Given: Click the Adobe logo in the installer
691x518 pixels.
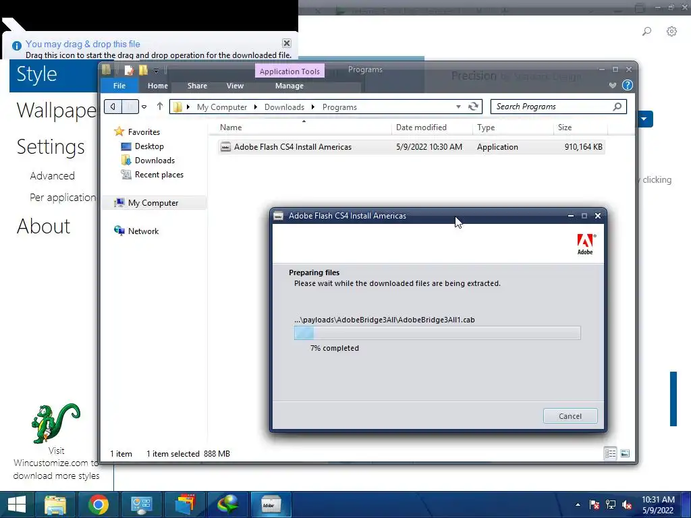Looking at the screenshot, I should tap(586, 244).
